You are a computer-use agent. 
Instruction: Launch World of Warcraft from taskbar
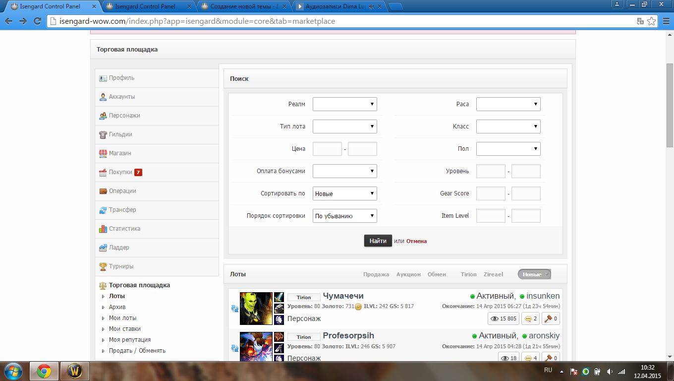pyautogui.click(x=74, y=371)
